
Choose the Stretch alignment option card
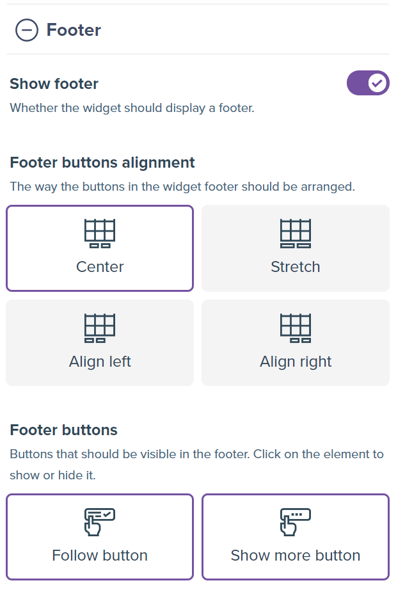tap(296, 248)
